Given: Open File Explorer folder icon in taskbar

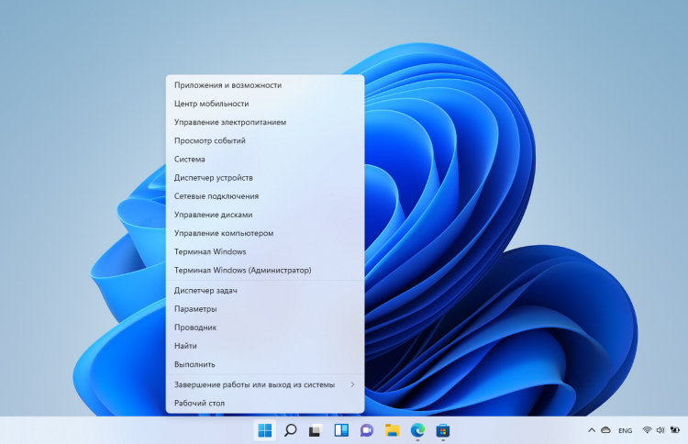Looking at the screenshot, I should 393,430.
